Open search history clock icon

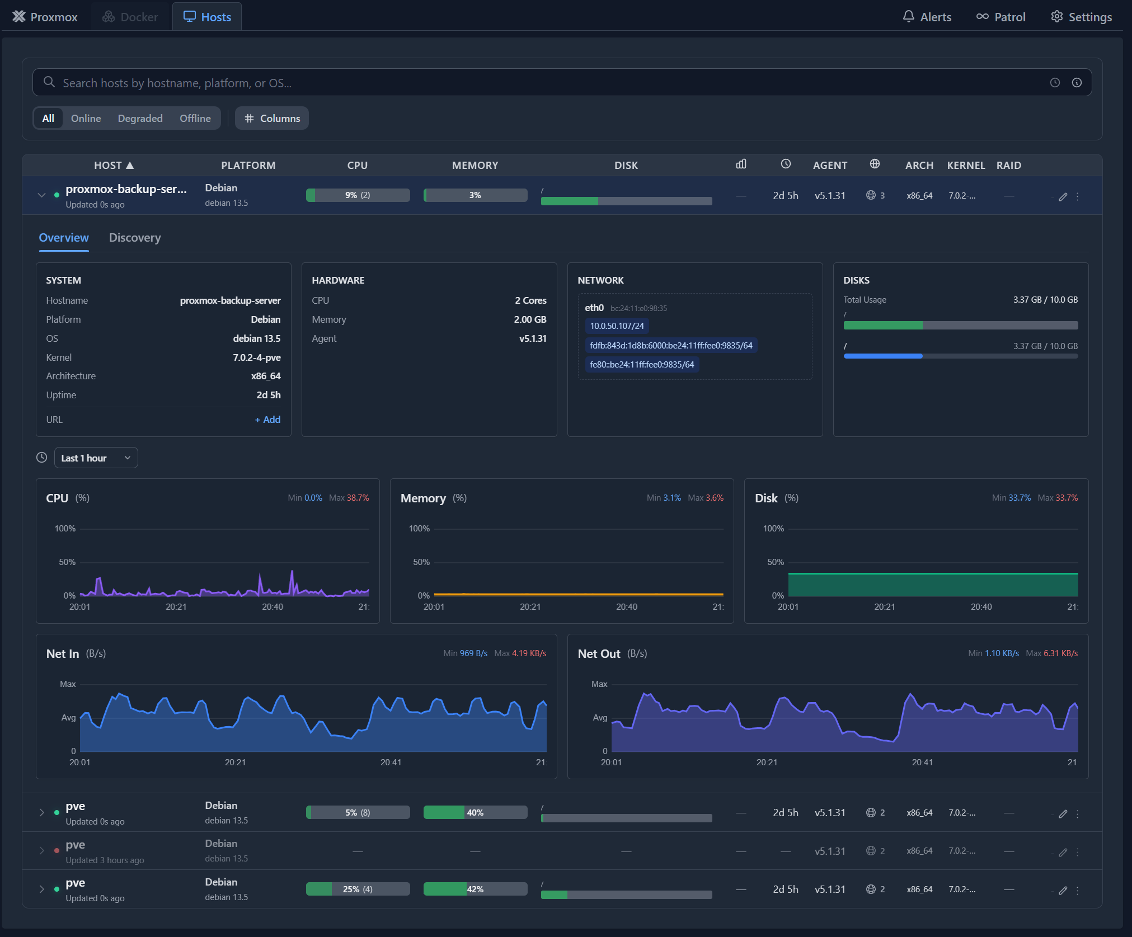(1055, 83)
